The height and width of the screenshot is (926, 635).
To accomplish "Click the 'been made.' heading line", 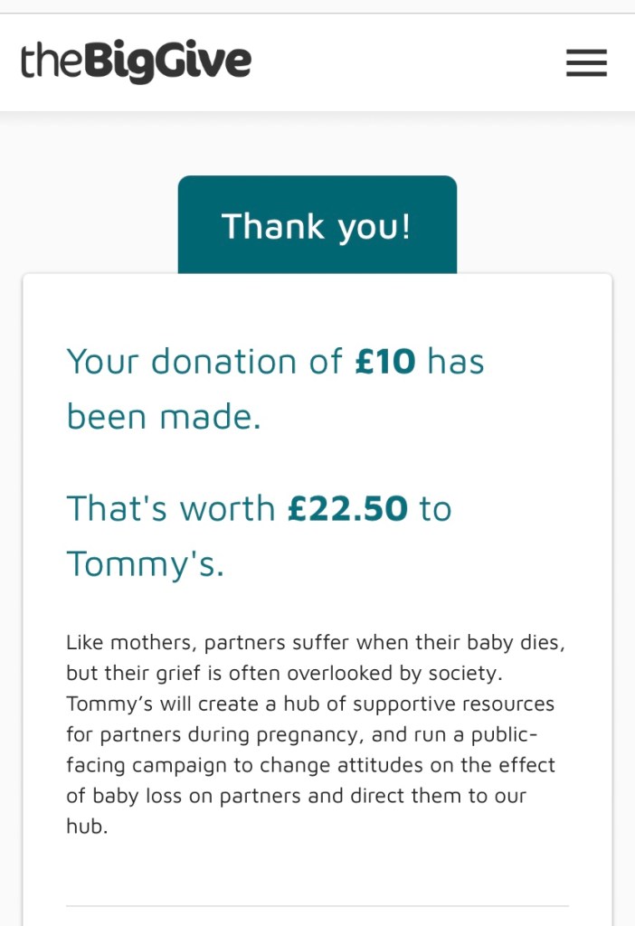I will [163, 417].
